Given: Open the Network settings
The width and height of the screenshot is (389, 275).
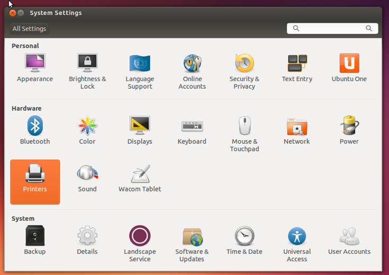Looking at the screenshot, I should (x=297, y=131).
